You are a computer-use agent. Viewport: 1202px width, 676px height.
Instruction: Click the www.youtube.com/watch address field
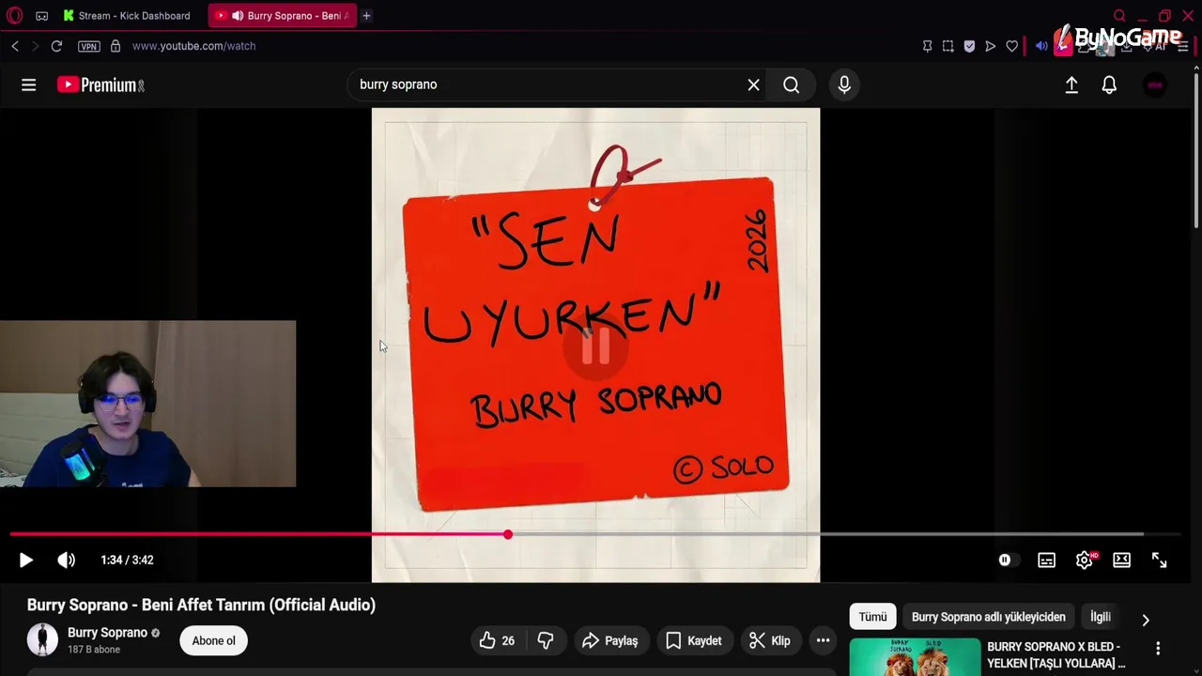(193, 46)
